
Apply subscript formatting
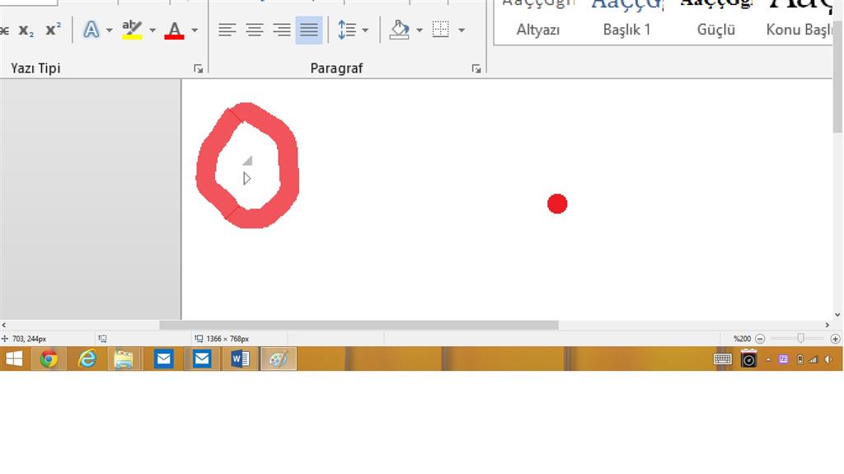[26, 31]
